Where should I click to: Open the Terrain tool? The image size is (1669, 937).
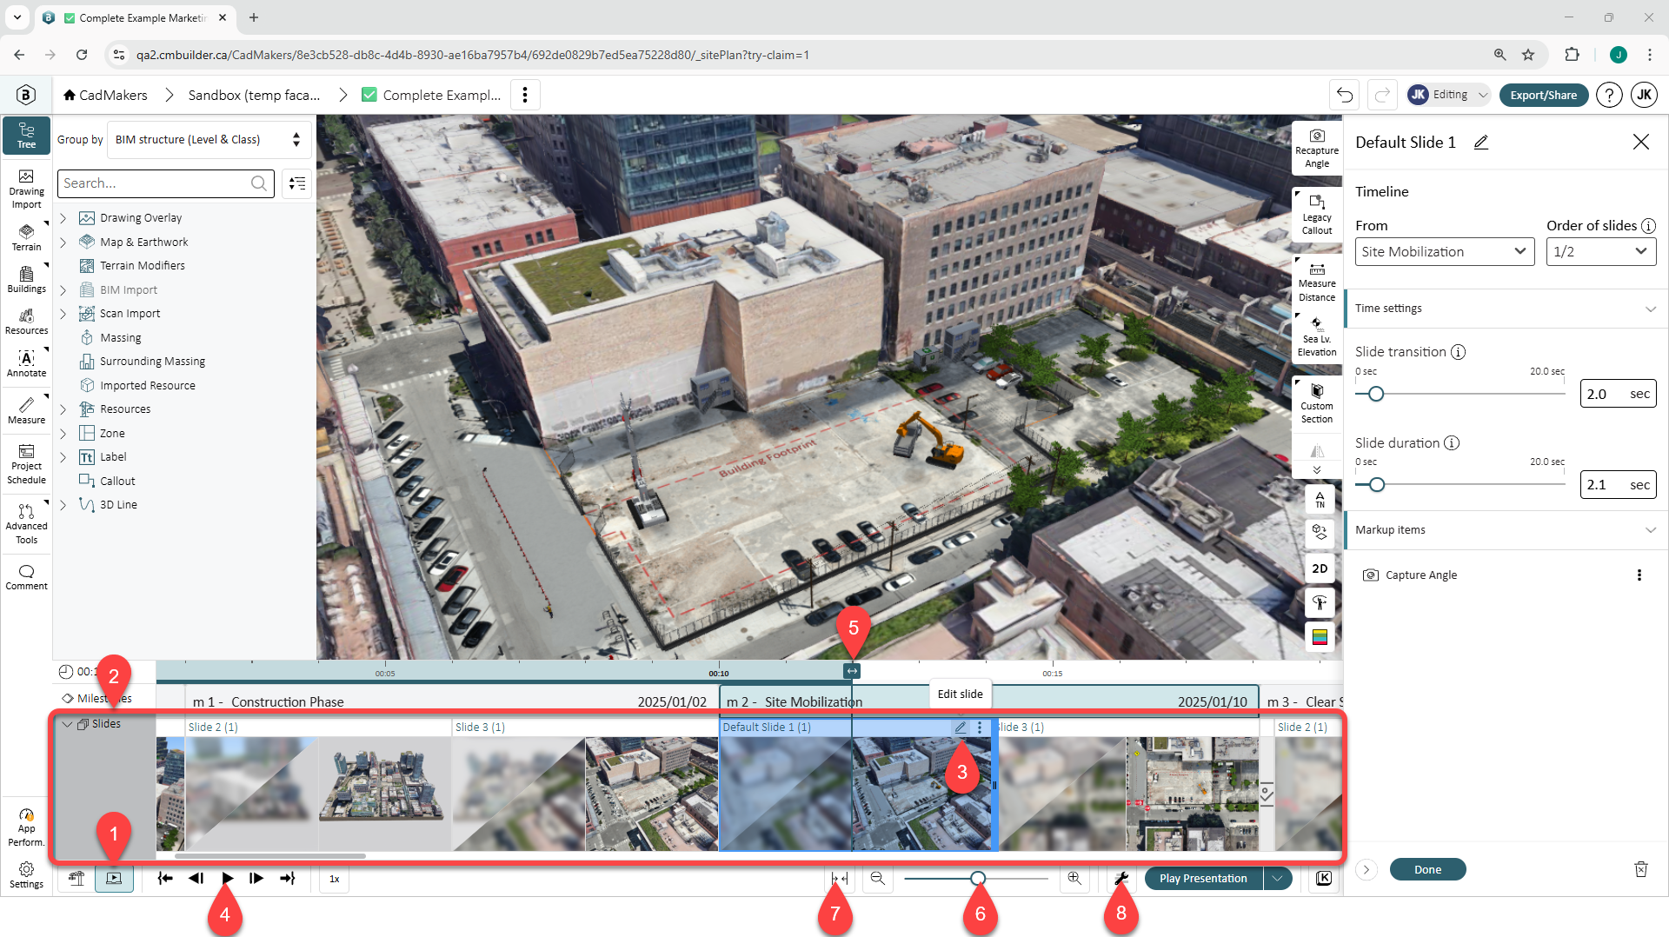pos(26,236)
